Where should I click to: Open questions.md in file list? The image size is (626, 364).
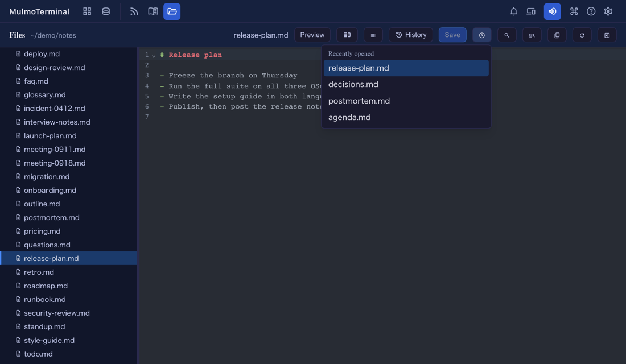point(68,245)
